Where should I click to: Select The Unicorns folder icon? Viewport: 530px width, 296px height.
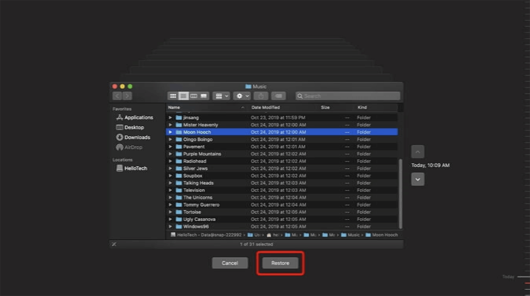pyautogui.click(x=179, y=198)
